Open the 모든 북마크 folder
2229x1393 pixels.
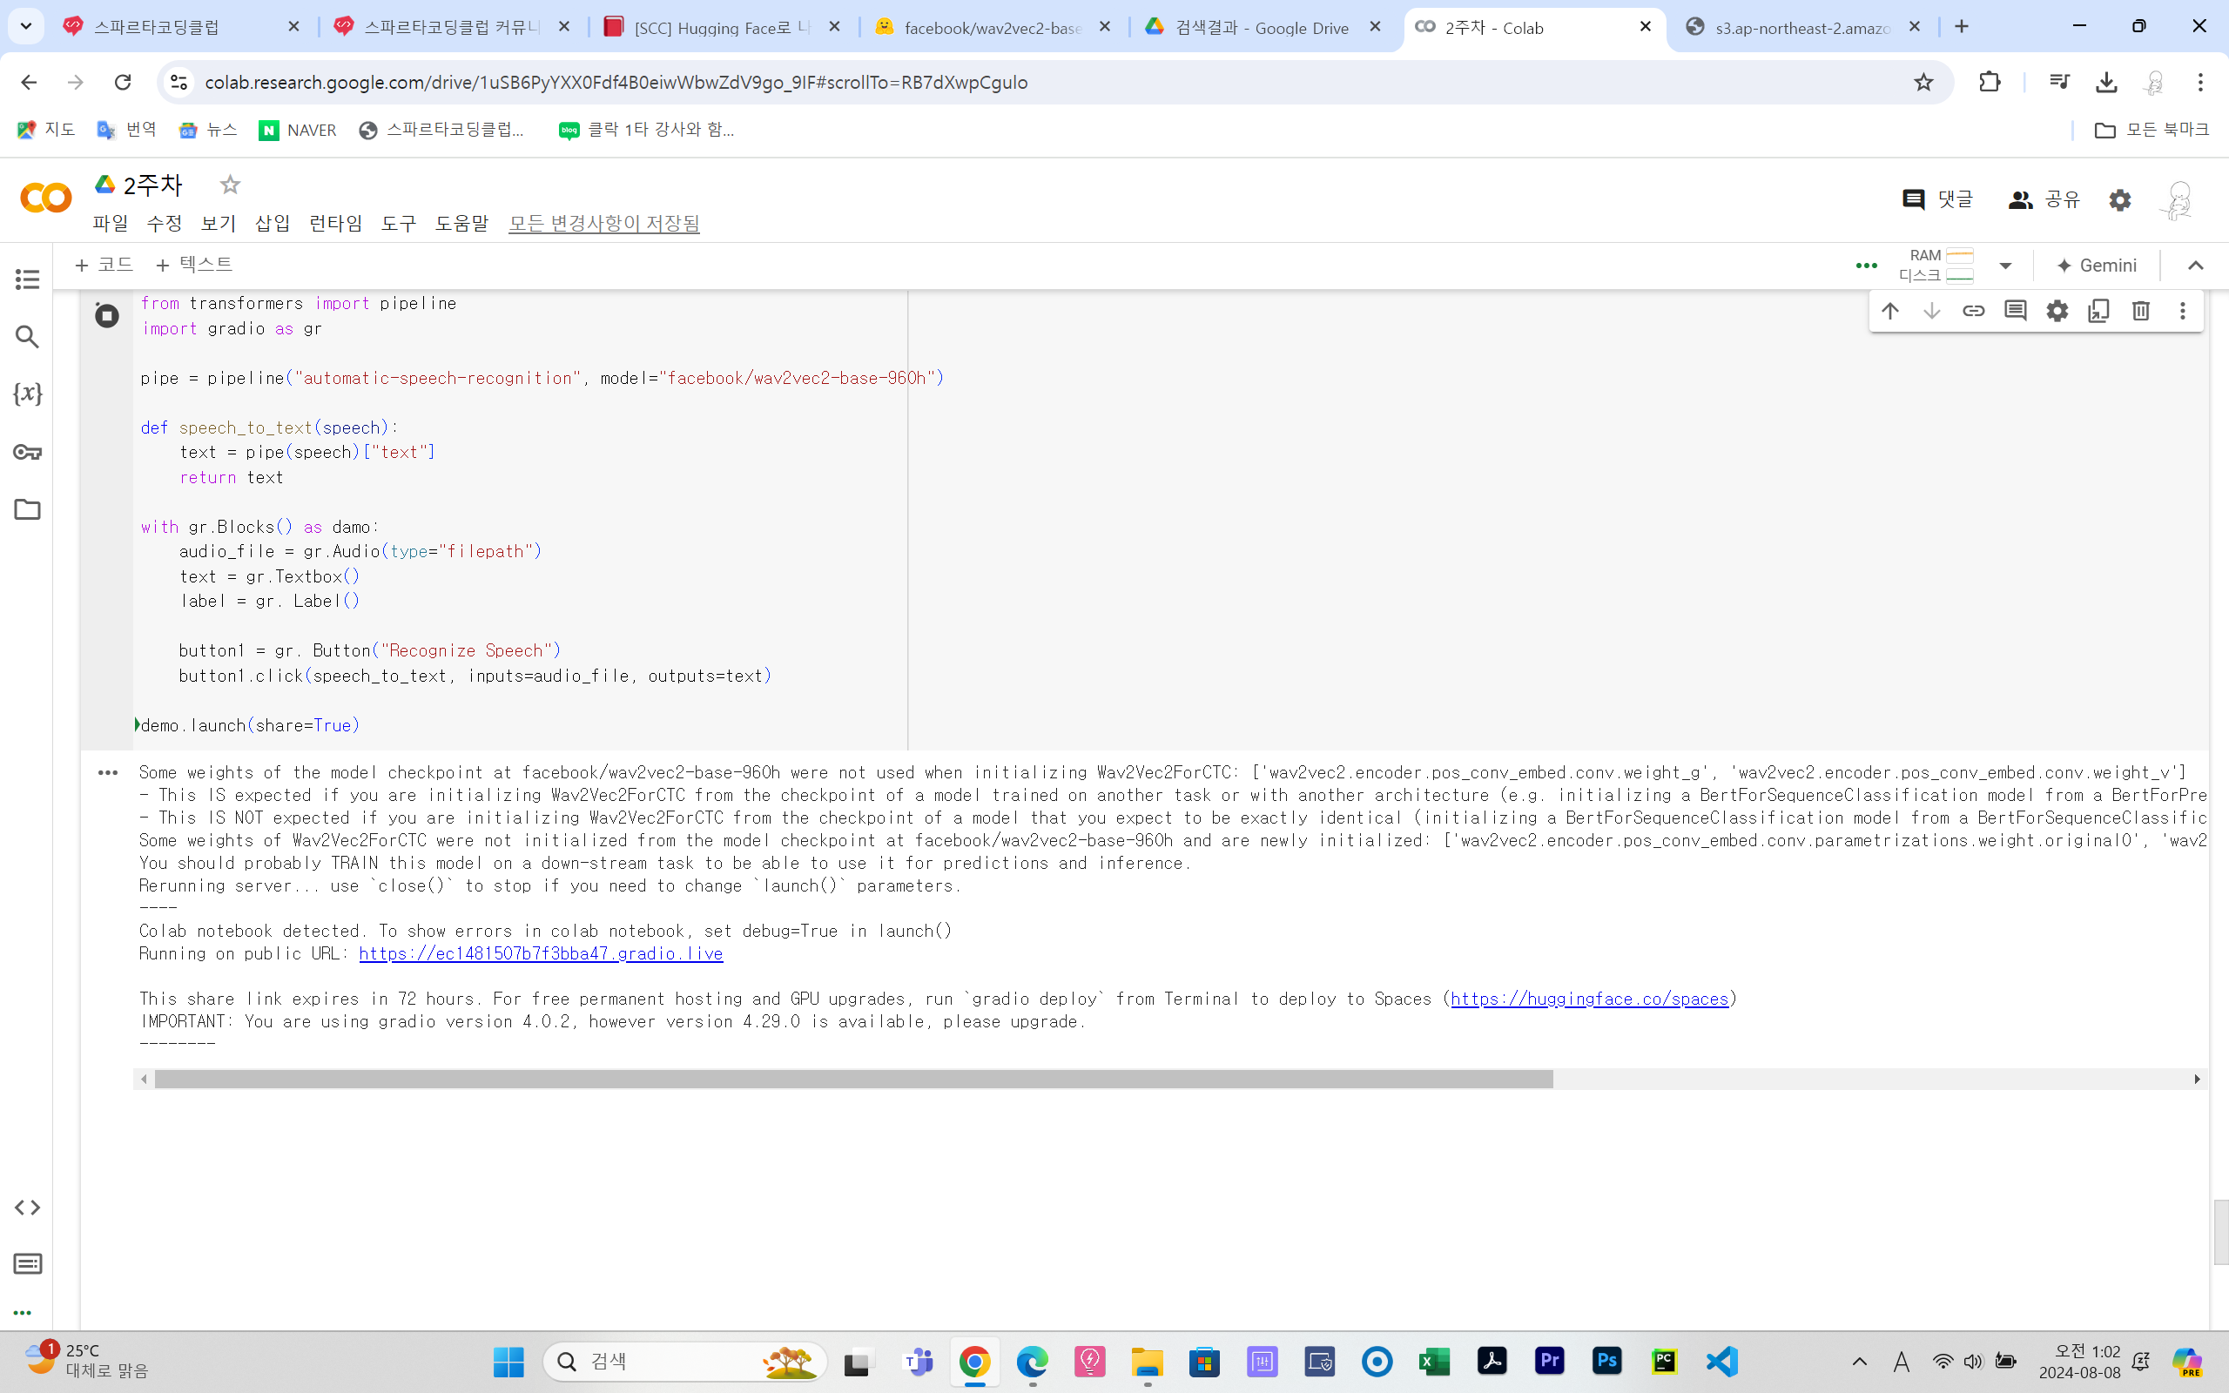pyautogui.click(x=2152, y=130)
